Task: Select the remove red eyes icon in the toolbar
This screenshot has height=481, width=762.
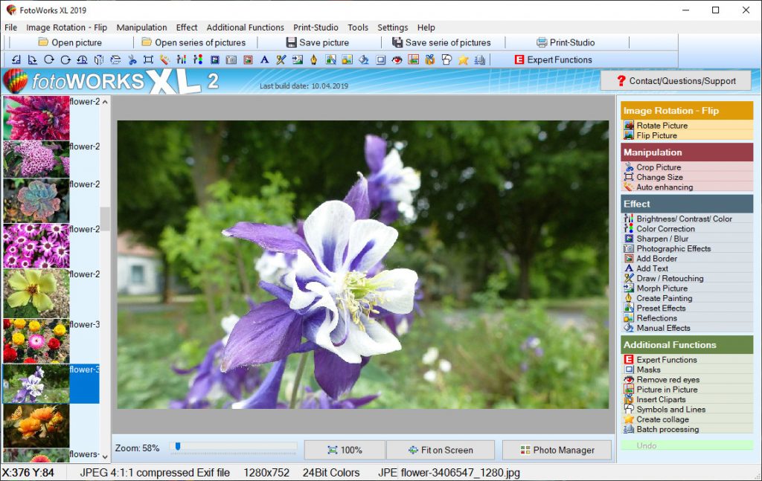Action: pos(396,59)
